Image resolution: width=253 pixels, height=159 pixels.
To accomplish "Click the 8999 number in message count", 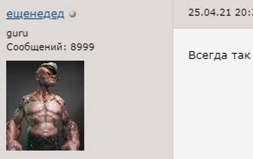I will pyautogui.click(x=82, y=47).
